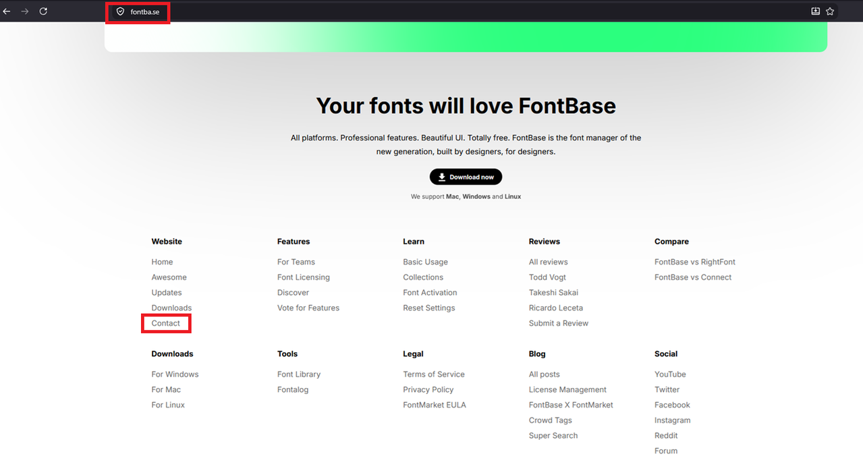The height and width of the screenshot is (475, 863).
Task: Click the Reviews footer heading
Action: pyautogui.click(x=545, y=242)
